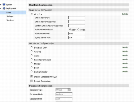The image size is (136, 107).
Task: Select the System menu label
Action: click(9, 5)
